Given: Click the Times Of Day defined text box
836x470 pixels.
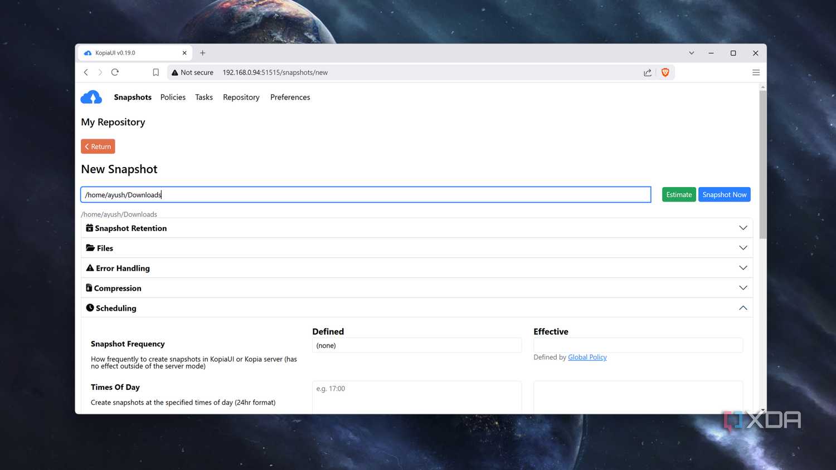Looking at the screenshot, I should (x=417, y=397).
